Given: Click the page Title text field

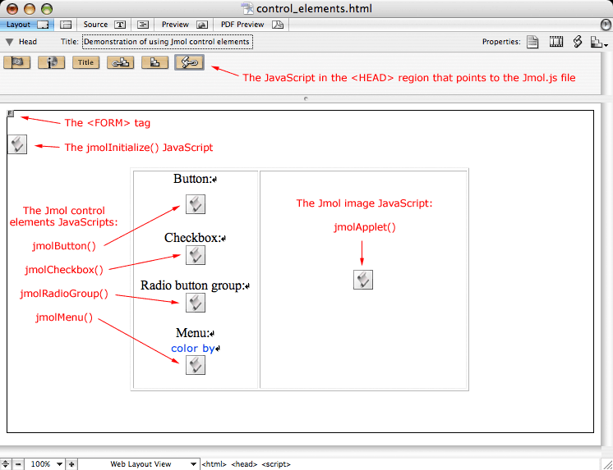Looking at the screenshot, I should point(166,41).
